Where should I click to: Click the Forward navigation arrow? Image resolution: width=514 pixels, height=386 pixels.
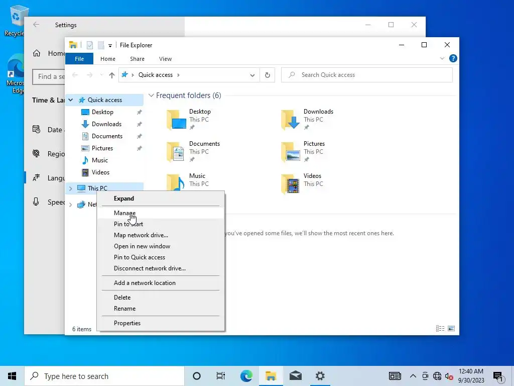click(x=89, y=75)
